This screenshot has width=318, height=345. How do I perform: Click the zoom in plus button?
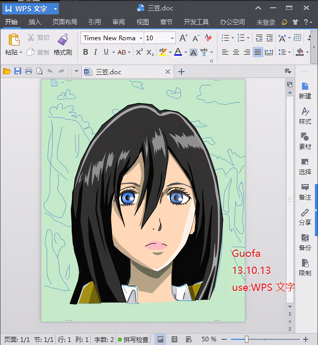coord(306,339)
